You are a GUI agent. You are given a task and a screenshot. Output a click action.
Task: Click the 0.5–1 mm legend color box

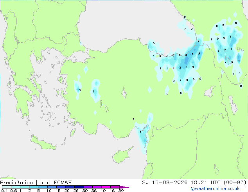16,187
